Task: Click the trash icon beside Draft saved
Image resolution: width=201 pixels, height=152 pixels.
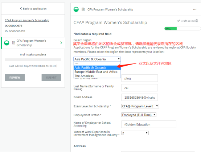Action: (x=197, y=21)
